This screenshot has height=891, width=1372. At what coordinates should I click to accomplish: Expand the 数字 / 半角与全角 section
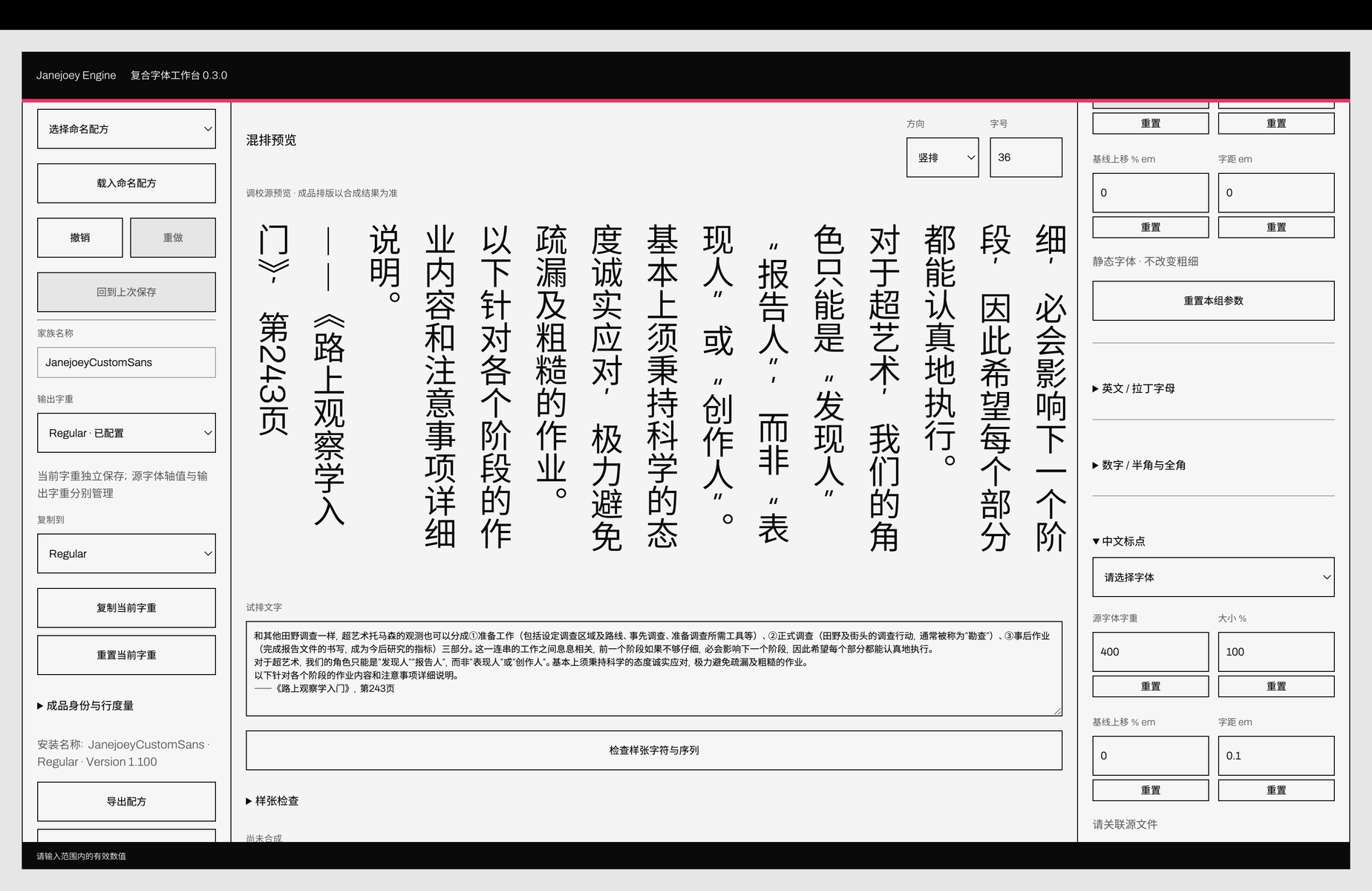[1139, 465]
